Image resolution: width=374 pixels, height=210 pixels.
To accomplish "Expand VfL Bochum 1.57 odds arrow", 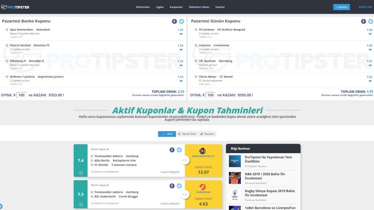I will pos(370,66).
